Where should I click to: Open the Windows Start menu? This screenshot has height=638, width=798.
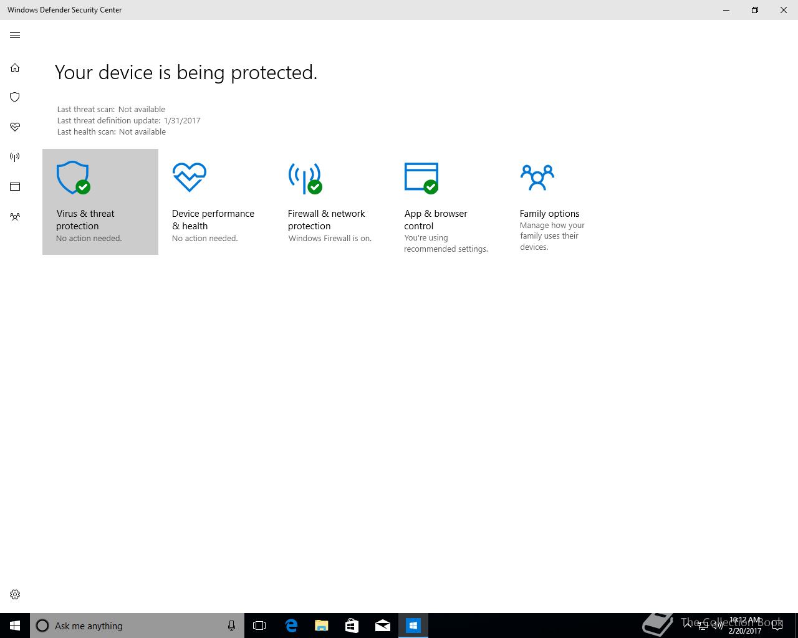(x=15, y=626)
